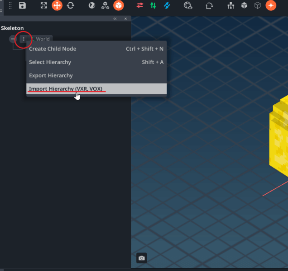
Task: Click the green vertical flip arrows icon
Action: coord(153,5)
